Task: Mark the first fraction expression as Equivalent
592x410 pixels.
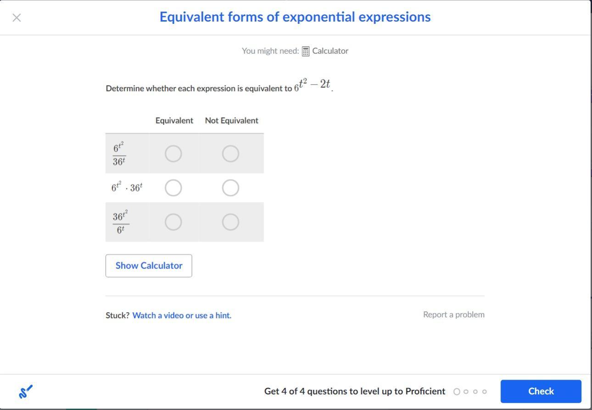Action: pyautogui.click(x=173, y=154)
